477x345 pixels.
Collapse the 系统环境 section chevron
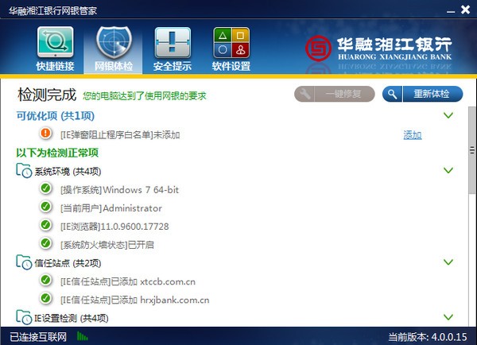(x=448, y=170)
